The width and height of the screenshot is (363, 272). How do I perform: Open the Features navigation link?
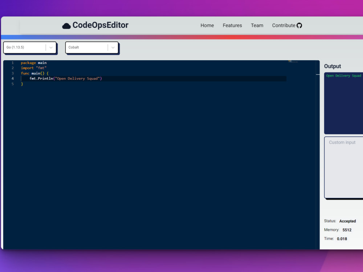tap(232, 25)
